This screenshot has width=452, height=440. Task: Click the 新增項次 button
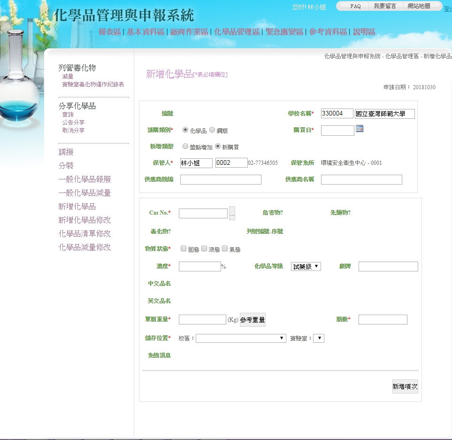point(405,386)
